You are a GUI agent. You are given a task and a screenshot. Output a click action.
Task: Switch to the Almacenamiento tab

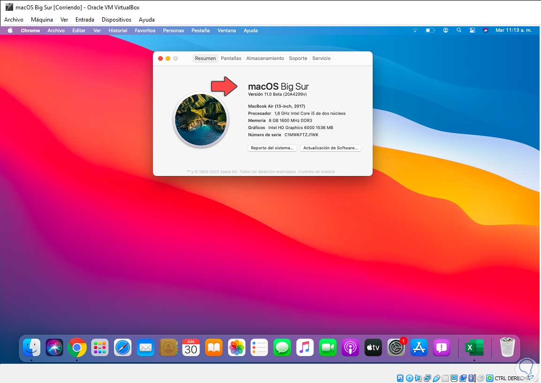tap(265, 58)
